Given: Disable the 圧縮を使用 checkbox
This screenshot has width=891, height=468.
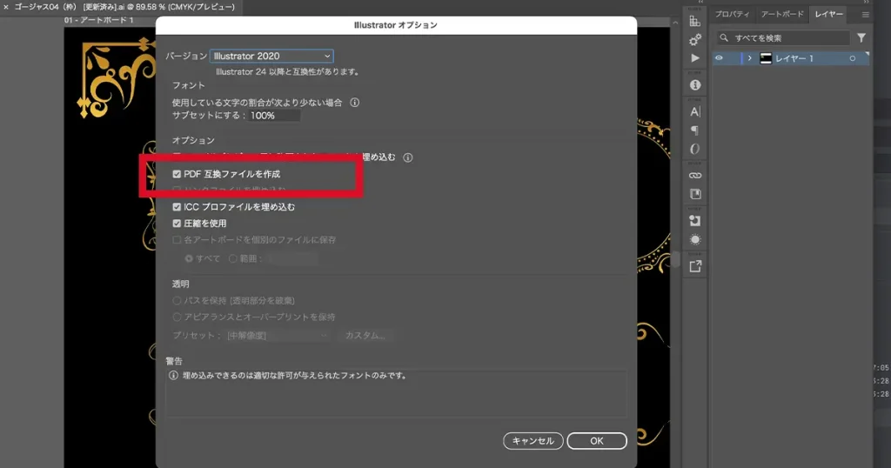Looking at the screenshot, I should [x=177, y=224].
